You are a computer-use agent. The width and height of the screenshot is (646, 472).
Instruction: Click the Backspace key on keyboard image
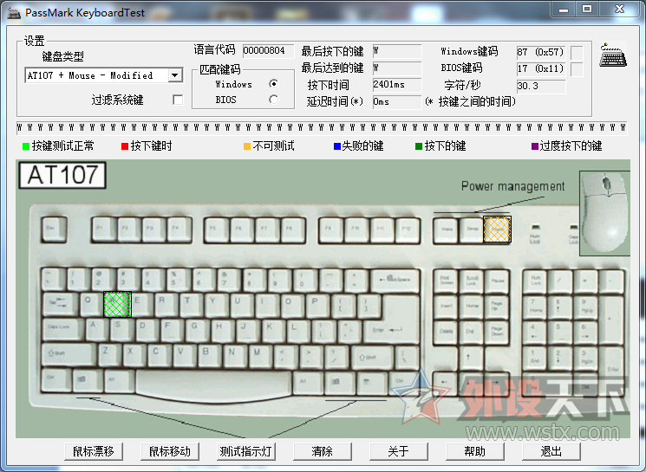tap(395, 281)
